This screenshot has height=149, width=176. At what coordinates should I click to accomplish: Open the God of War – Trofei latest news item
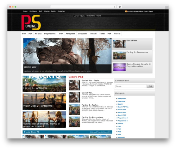click(x=94, y=16)
